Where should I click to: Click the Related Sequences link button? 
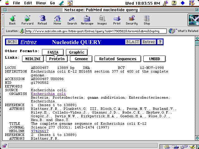118,59
